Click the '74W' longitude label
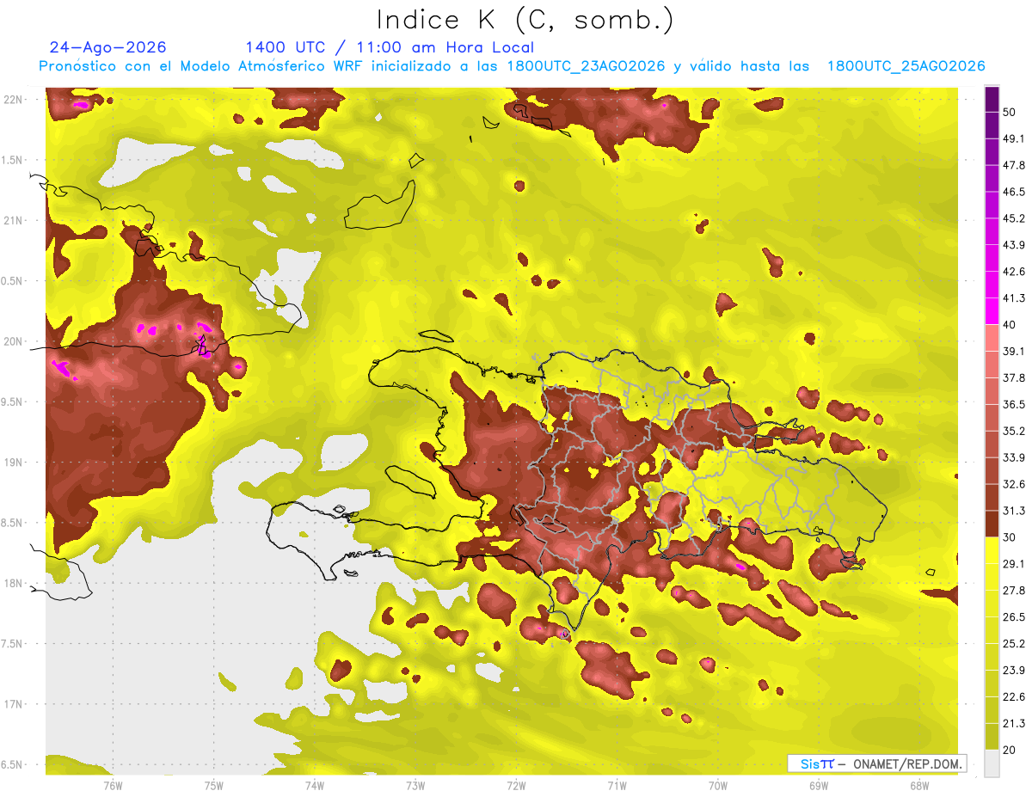 point(315,786)
